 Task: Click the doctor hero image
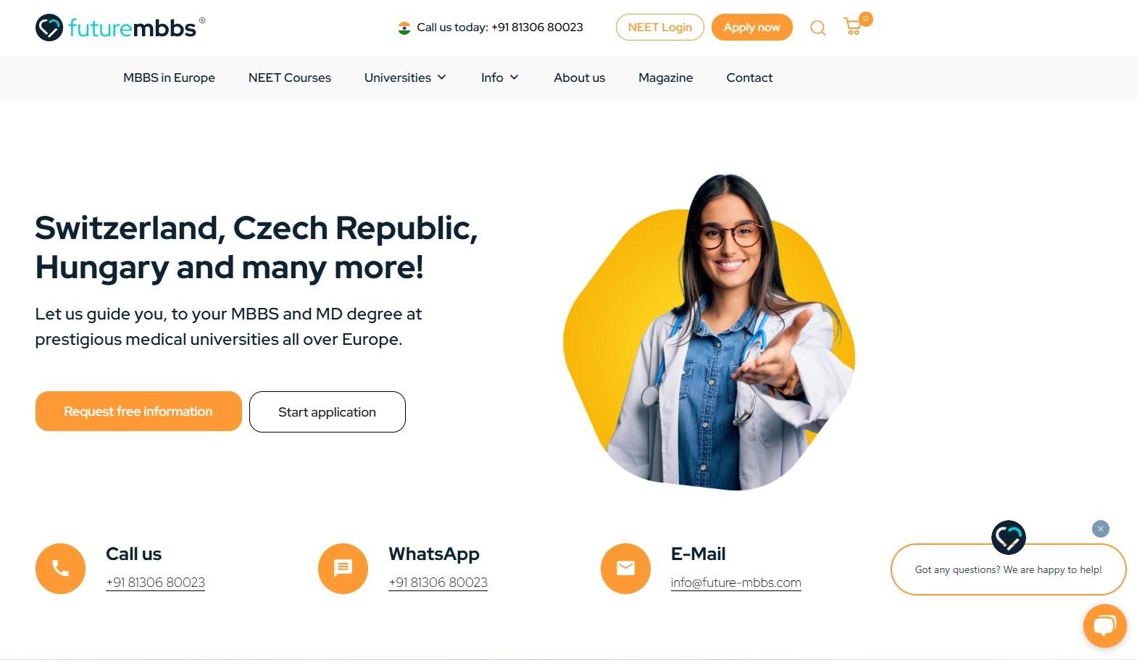[709, 333]
